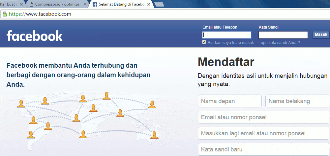Click the Facebook favicon on active tab

tap(95, 4)
